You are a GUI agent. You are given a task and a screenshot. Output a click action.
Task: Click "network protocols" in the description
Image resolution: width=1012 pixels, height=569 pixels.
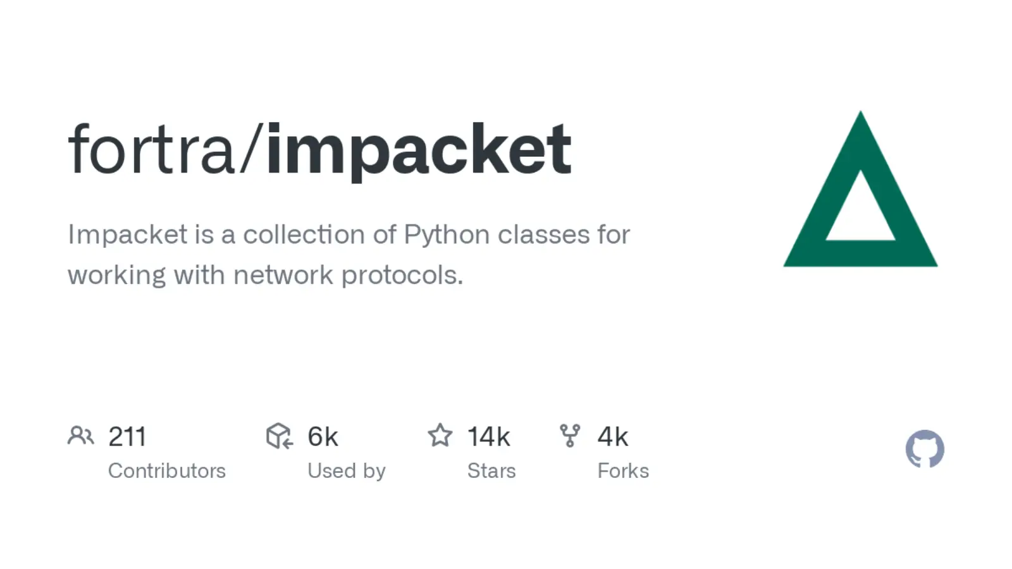pyautogui.click(x=348, y=275)
